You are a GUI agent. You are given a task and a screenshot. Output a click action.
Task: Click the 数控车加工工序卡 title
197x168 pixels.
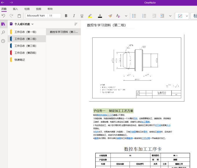(143, 149)
